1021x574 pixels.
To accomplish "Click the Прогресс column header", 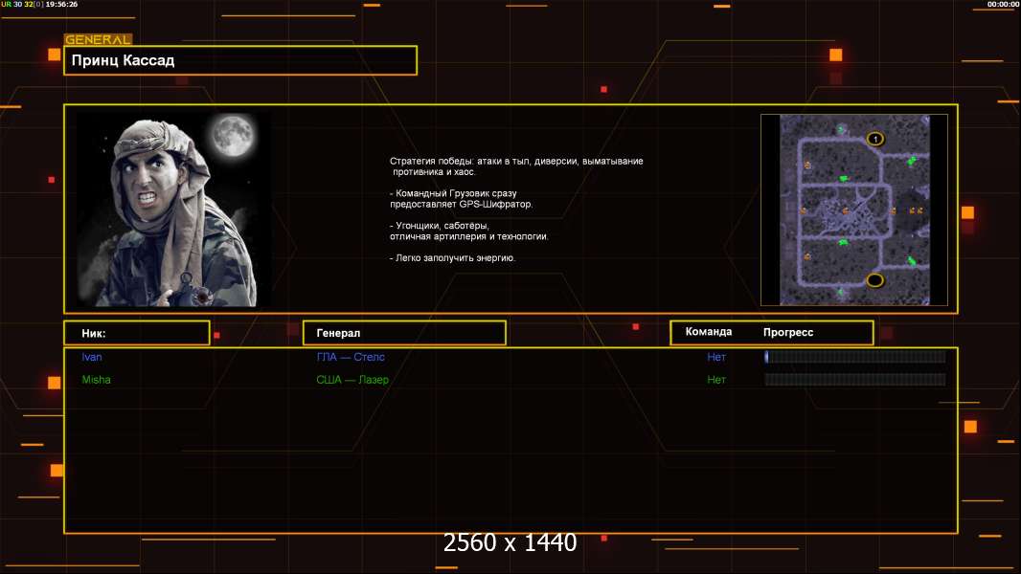I will [788, 332].
